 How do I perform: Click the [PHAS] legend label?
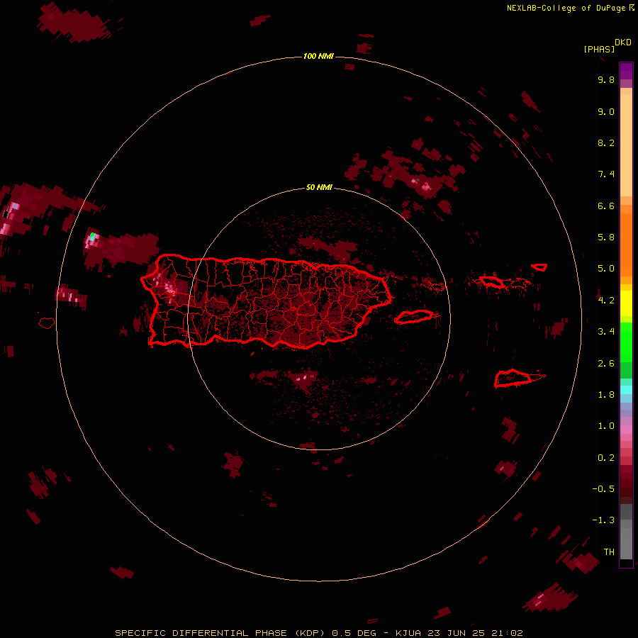(599, 49)
